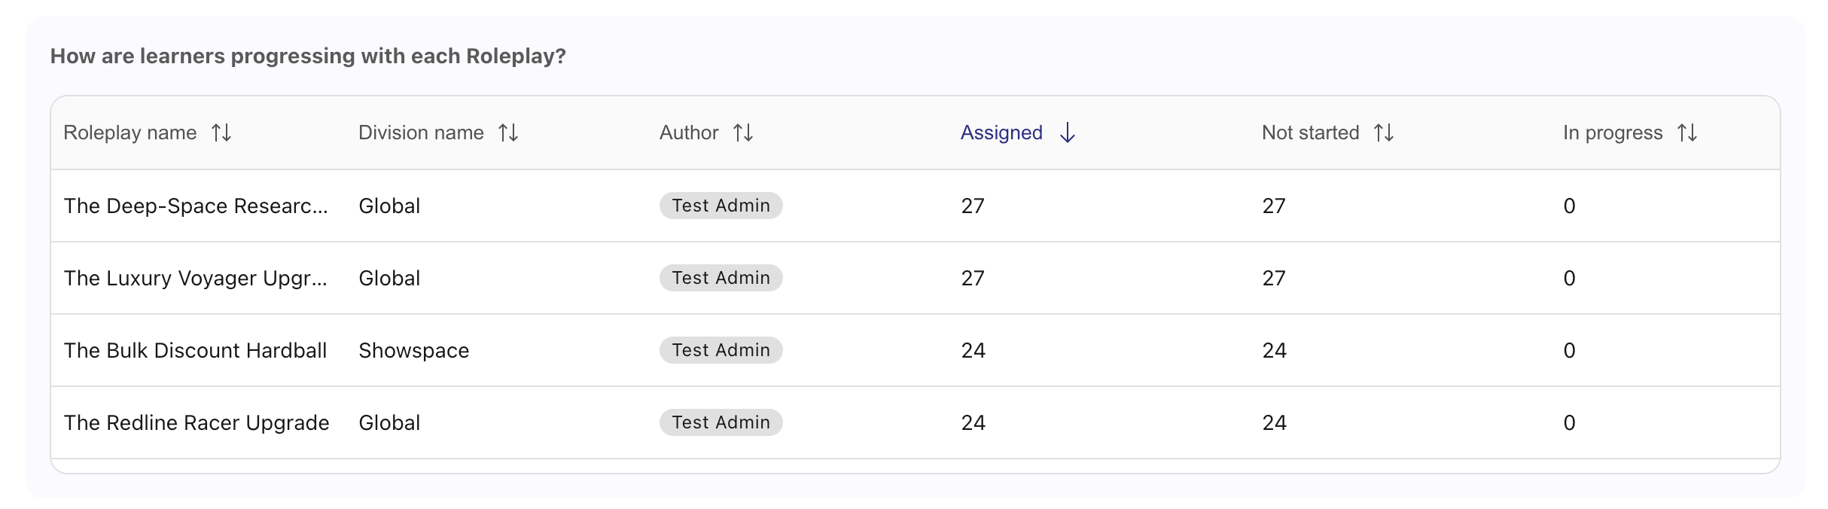Select The Bulk Discount Hardball row

click(916, 350)
